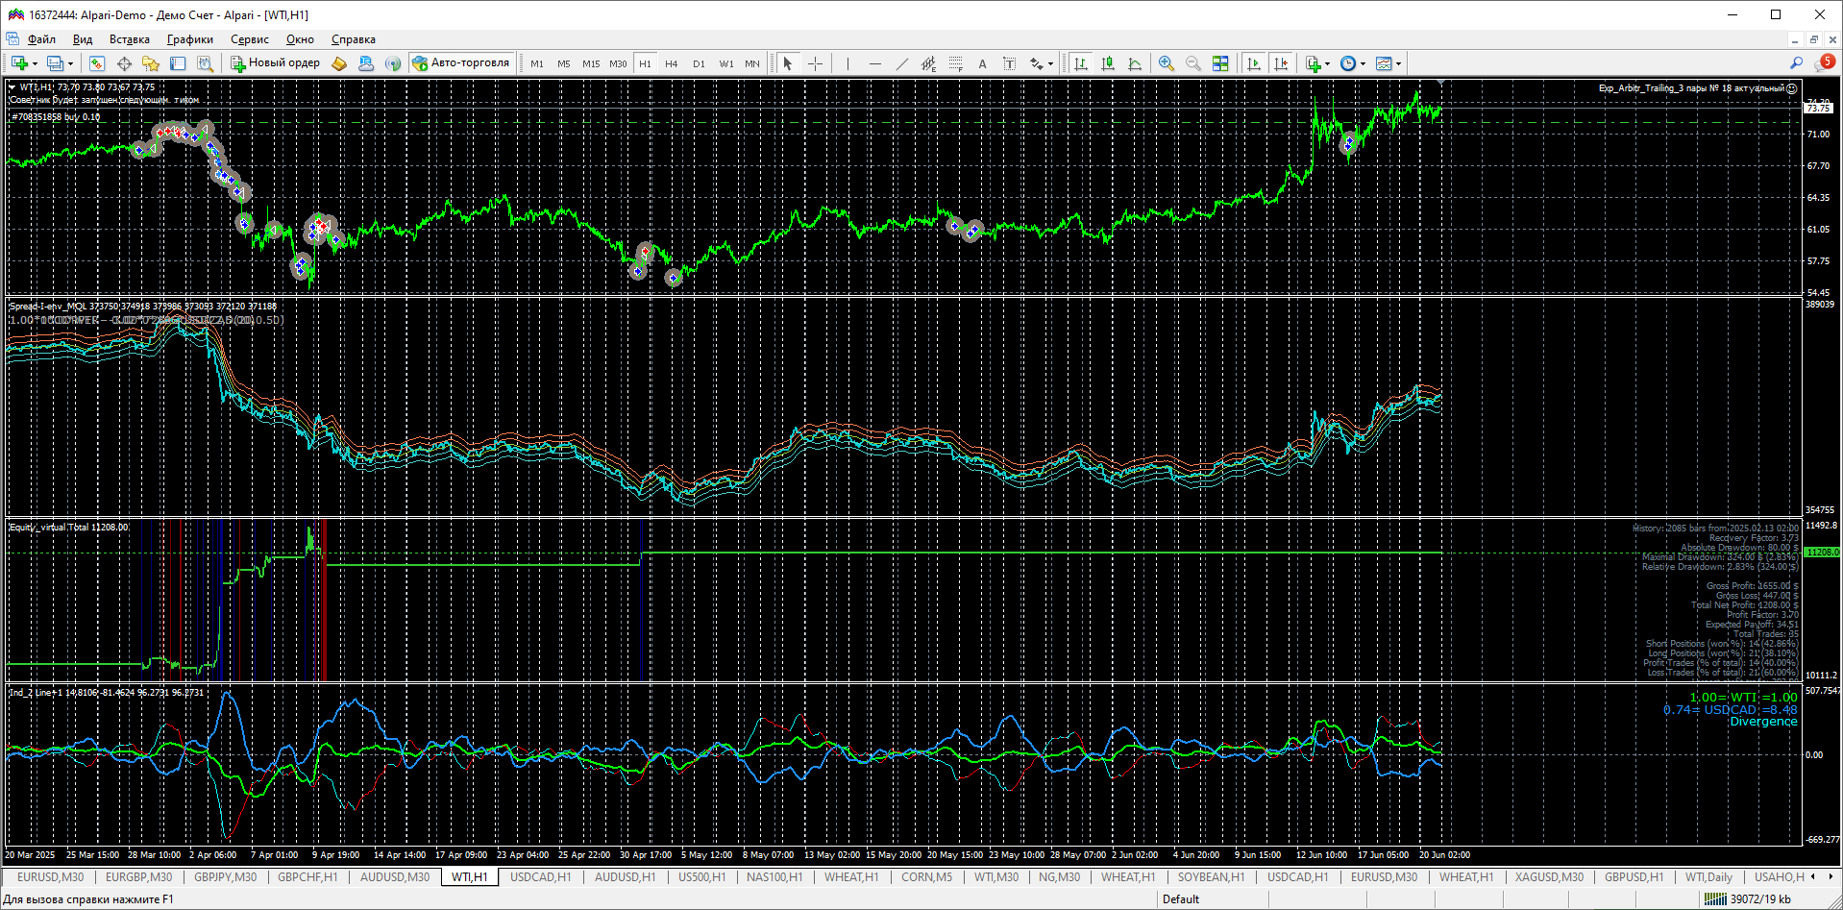The image size is (1843, 910).
Task: Expand the indicators list dropdown arrow
Action: click(x=1327, y=63)
